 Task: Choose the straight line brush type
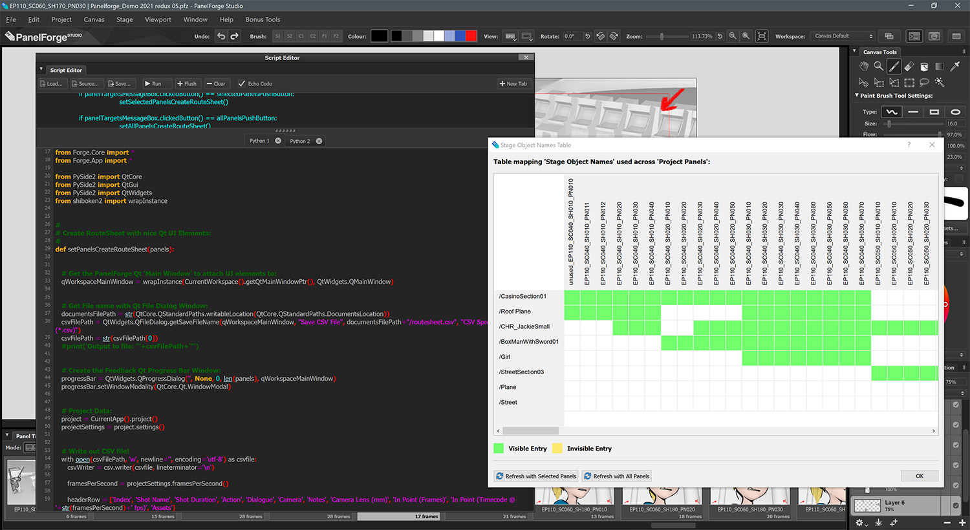pyautogui.click(x=913, y=112)
